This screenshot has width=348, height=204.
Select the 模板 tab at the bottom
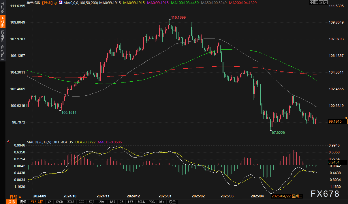(x=23, y=202)
